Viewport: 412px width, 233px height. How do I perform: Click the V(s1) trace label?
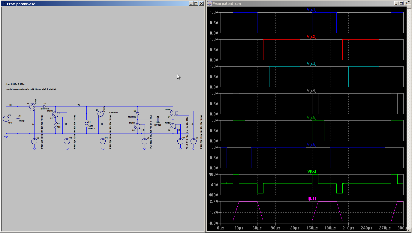tap(311, 10)
